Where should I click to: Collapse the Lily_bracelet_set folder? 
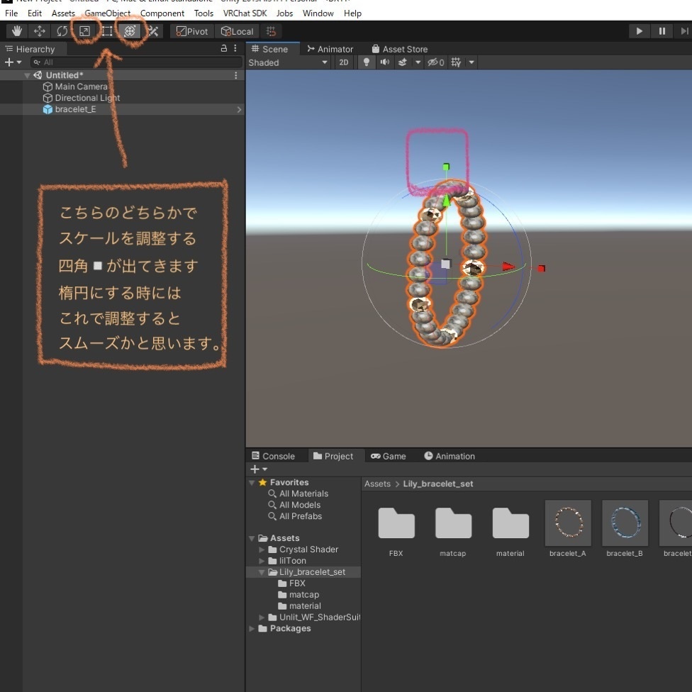tap(262, 572)
